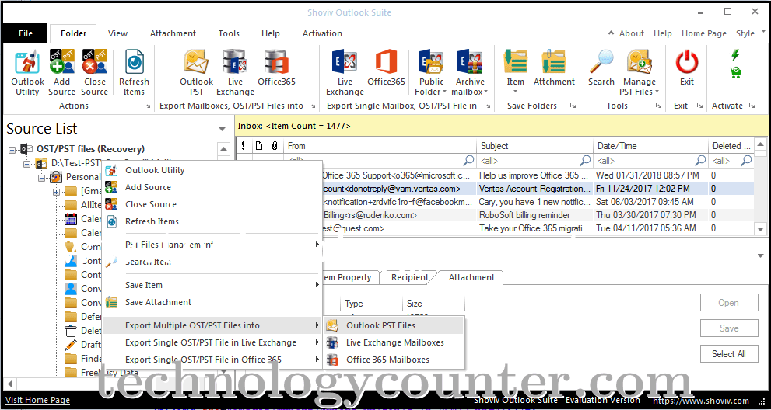This screenshot has height=410, width=771.
Task: Choose Refresh Items in context menu
Action: [212, 221]
